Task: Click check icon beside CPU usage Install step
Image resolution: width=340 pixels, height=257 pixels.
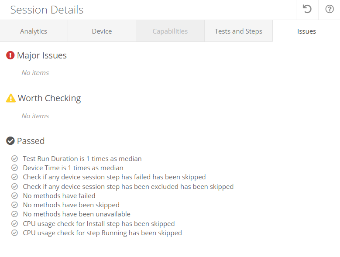Action: pyautogui.click(x=15, y=224)
